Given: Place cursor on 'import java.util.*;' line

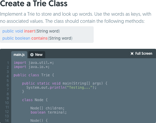Looking at the screenshot, I should point(34,63).
